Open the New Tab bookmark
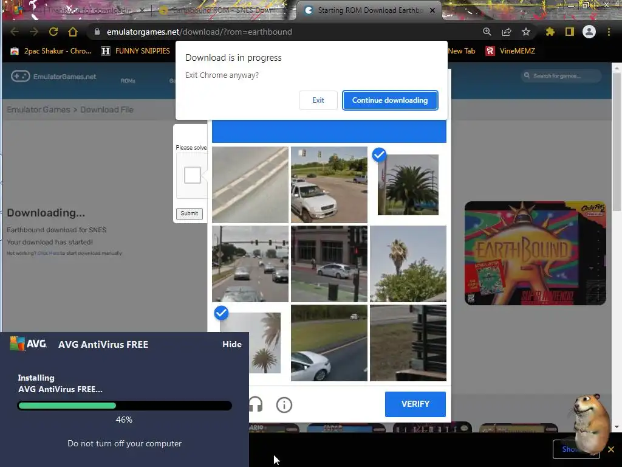 (462, 51)
